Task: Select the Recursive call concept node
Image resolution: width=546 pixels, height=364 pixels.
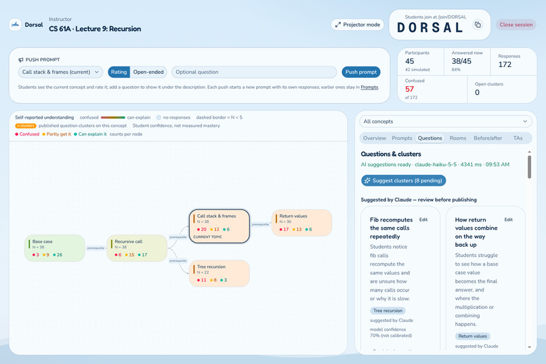Action: click(138, 248)
